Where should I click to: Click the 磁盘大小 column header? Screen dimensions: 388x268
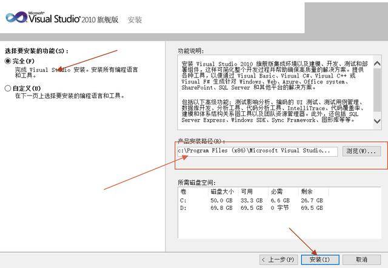pos(222,192)
